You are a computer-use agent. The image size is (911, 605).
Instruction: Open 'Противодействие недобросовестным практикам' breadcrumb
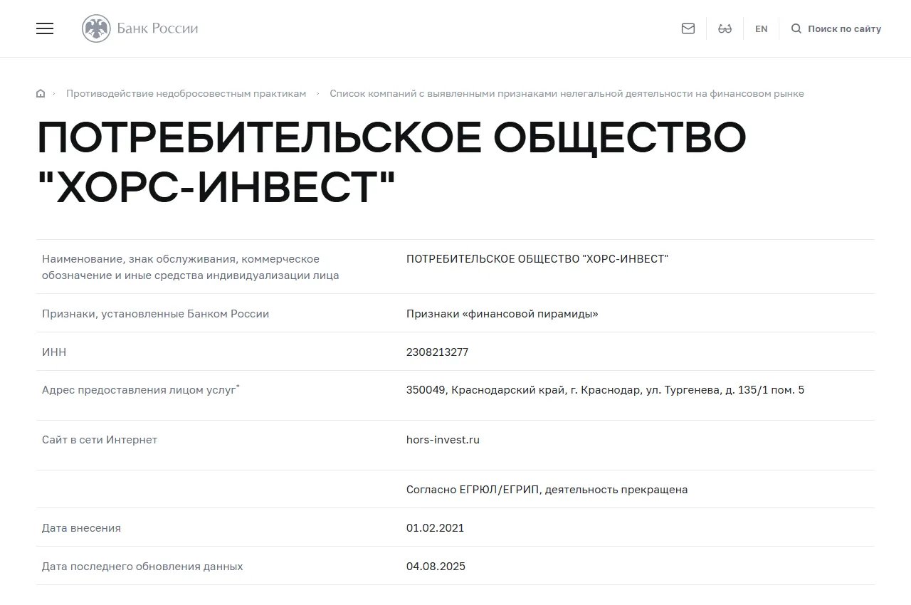[186, 94]
